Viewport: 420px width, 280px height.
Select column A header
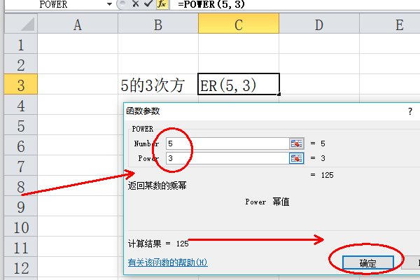coord(78,24)
